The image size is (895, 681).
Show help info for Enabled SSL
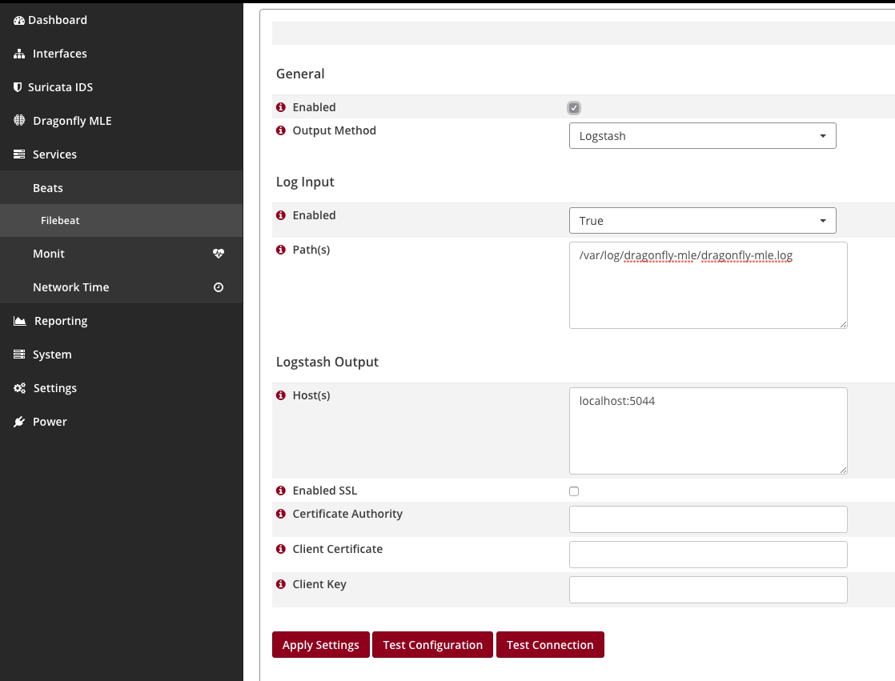point(281,491)
